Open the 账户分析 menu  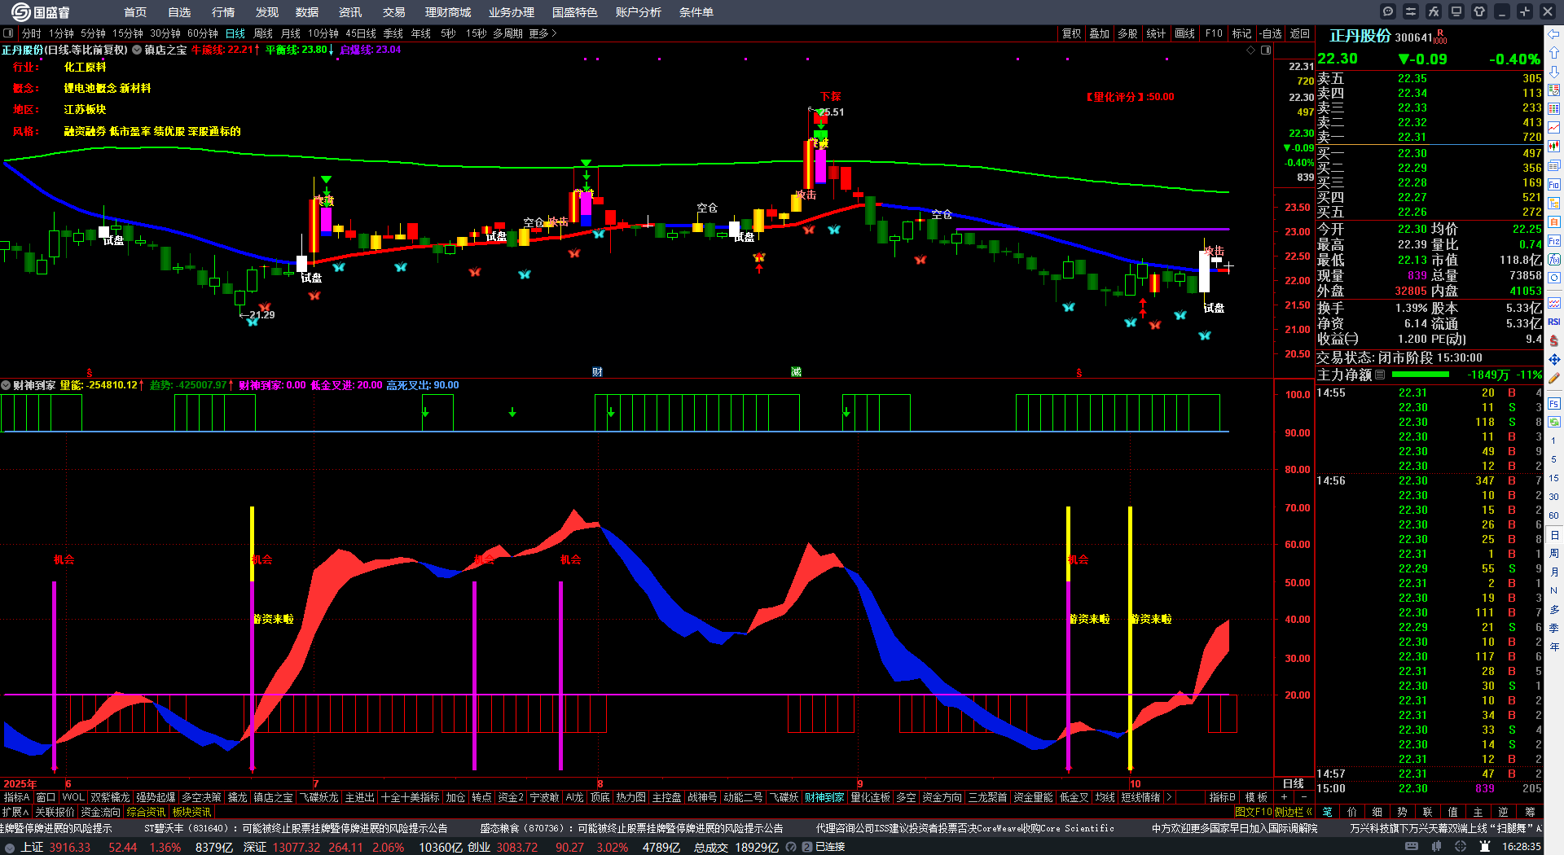pyautogui.click(x=639, y=12)
